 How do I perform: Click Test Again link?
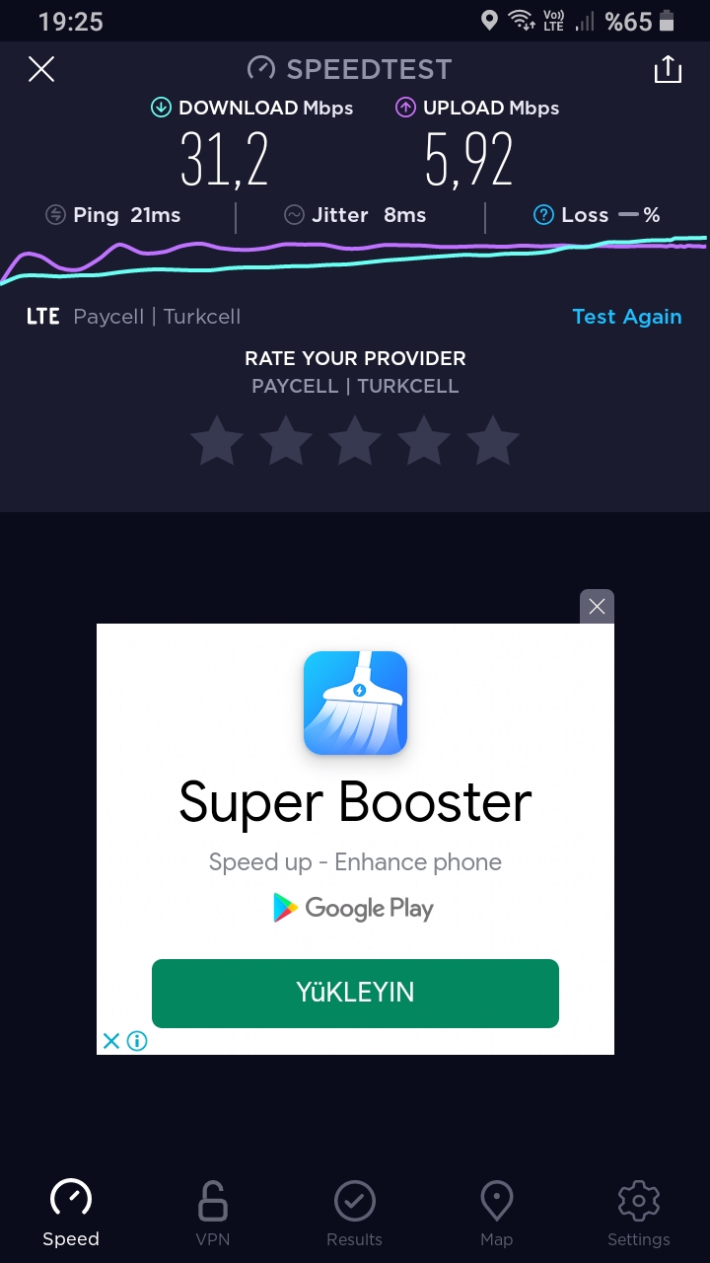click(627, 317)
